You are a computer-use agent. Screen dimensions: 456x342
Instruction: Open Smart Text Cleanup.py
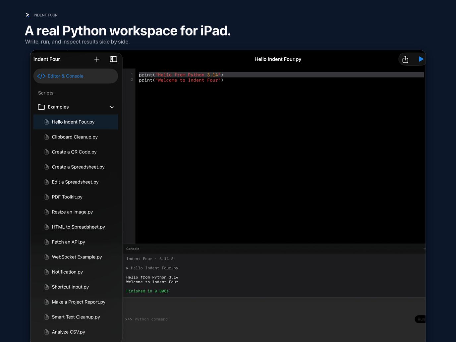coord(76,317)
